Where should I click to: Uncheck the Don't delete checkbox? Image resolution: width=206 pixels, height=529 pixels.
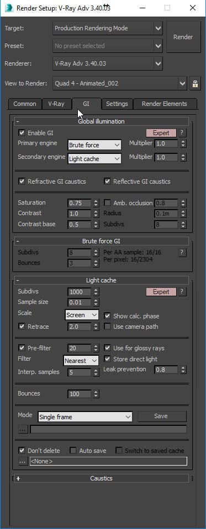[x=22, y=451]
